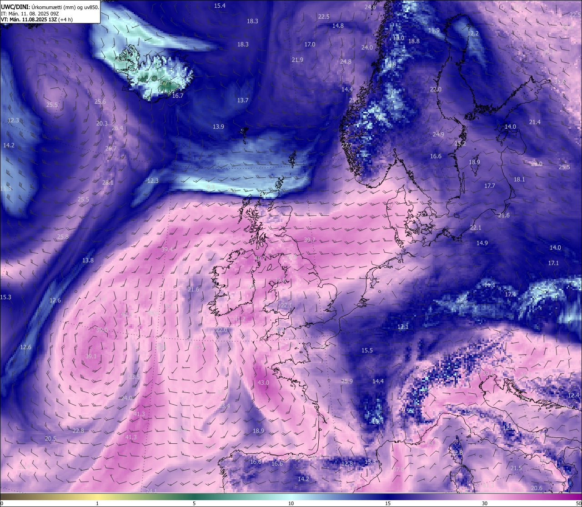Image resolution: width=582 pixels, height=507 pixels.
Task: Click the 14.9 value on the map
Action: pyautogui.click(x=482, y=243)
